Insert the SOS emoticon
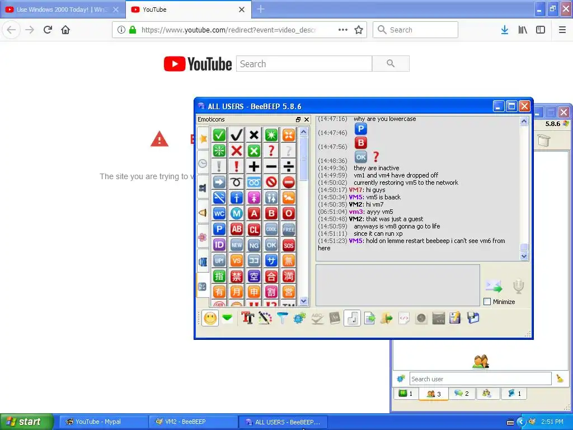Image resolution: width=573 pixels, height=430 pixels. tap(288, 245)
